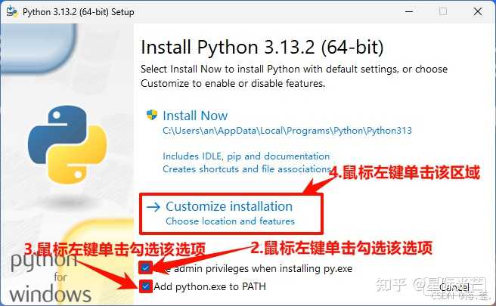This screenshot has height=306, width=496.
Task: Click the Install Now option
Action: pos(195,116)
